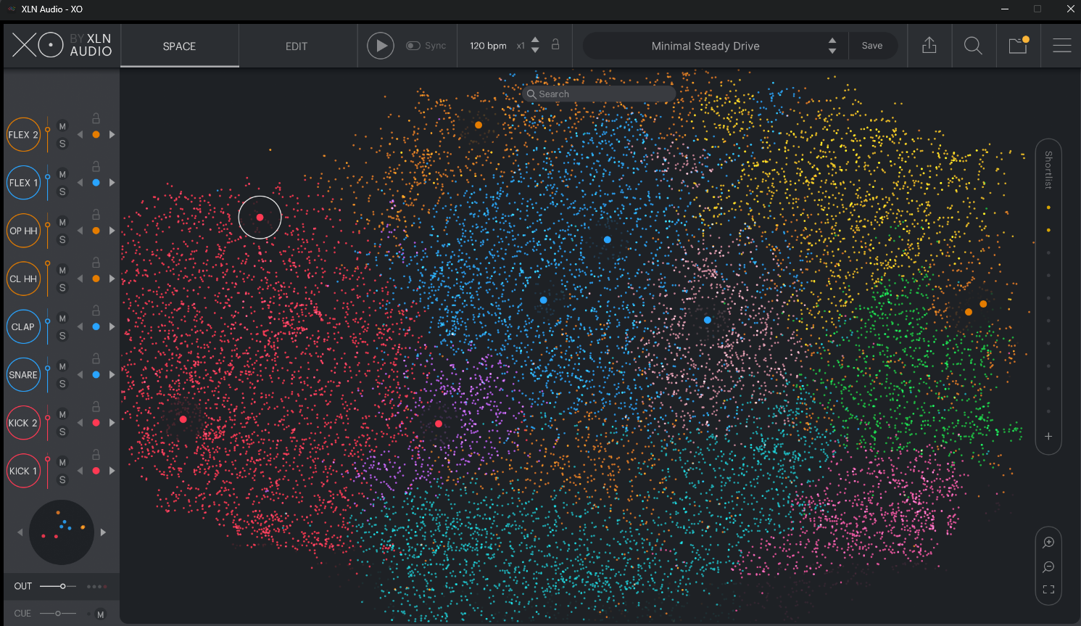This screenshot has height=626, width=1081.
Task: Step to next sample for KICK 1
Action: (x=112, y=470)
